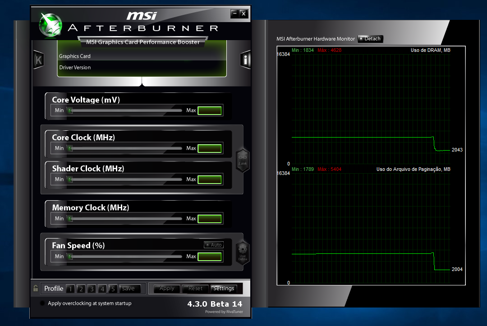Click the DRAM current value 2043
487x326 pixels.
tap(457, 150)
